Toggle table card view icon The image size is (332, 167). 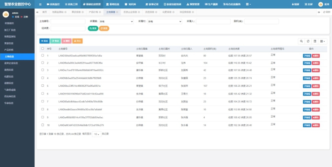pyautogui.click(x=315, y=41)
